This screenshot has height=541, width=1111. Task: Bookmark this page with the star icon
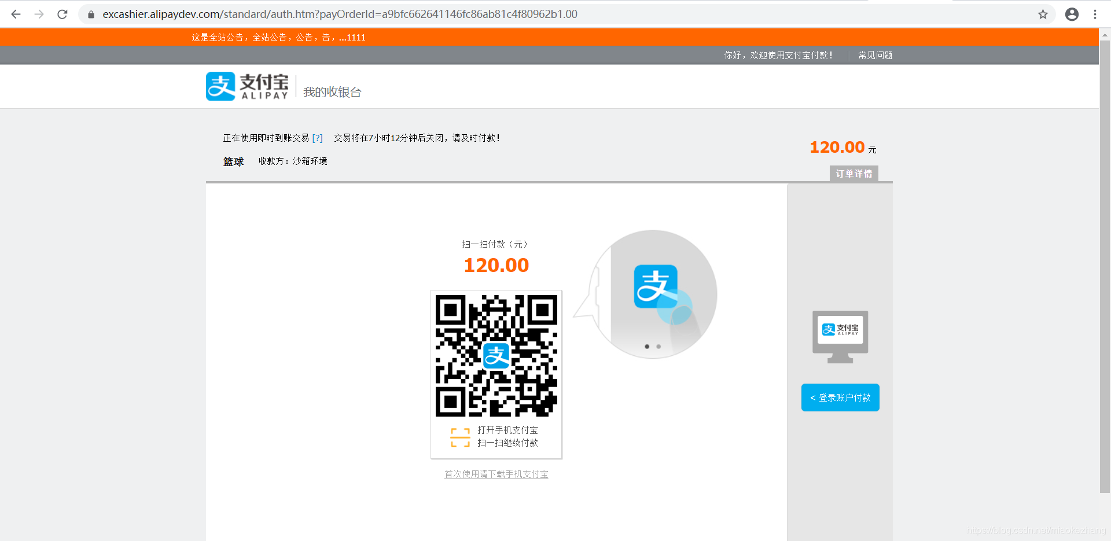1043,14
